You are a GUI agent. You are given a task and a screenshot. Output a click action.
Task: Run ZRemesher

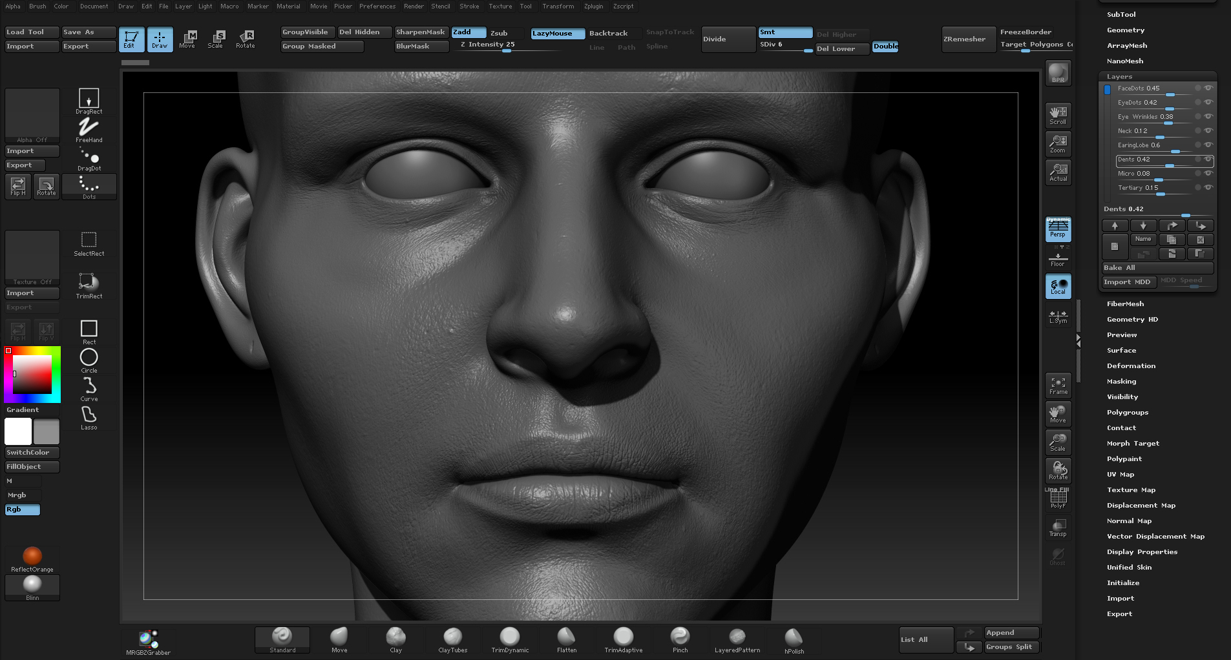(968, 39)
